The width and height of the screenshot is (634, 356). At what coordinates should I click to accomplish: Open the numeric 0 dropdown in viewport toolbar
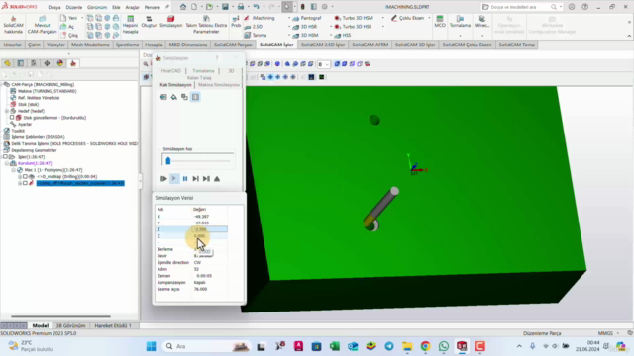click(x=324, y=64)
